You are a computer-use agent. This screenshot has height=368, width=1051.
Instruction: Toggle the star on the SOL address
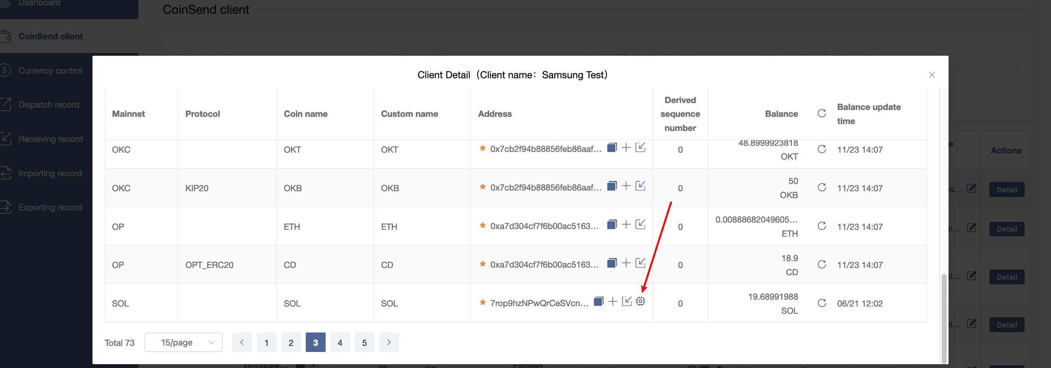(482, 302)
